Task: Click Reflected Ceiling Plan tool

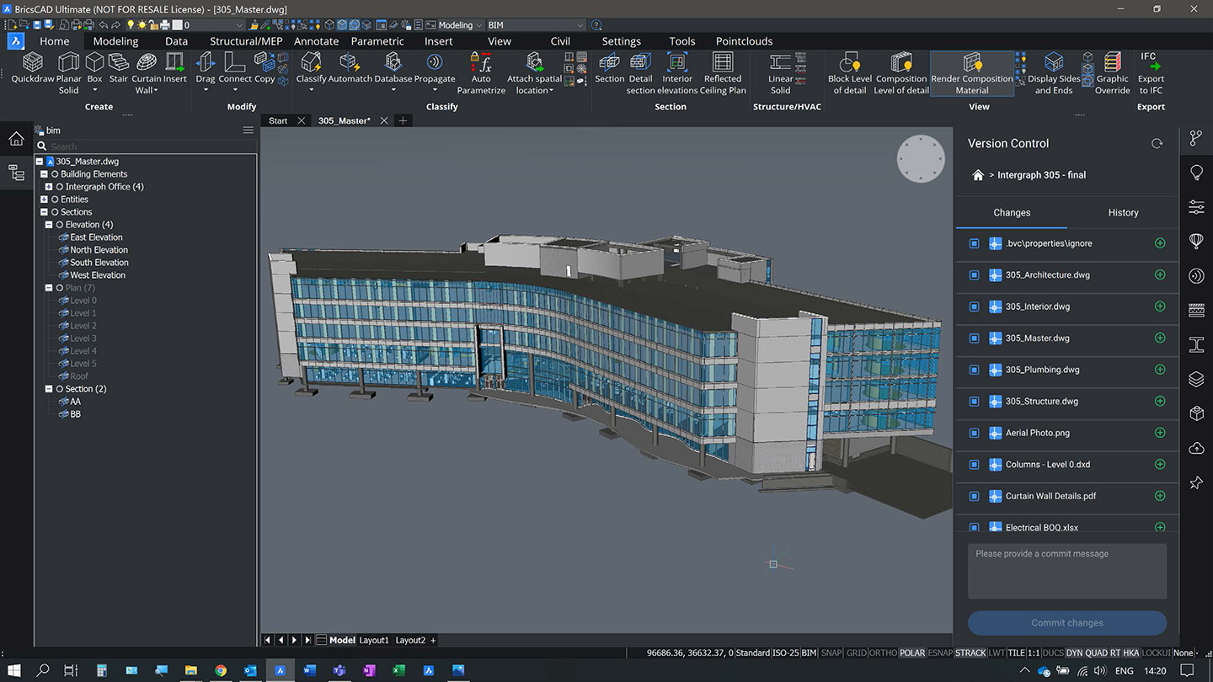Action: tap(723, 73)
